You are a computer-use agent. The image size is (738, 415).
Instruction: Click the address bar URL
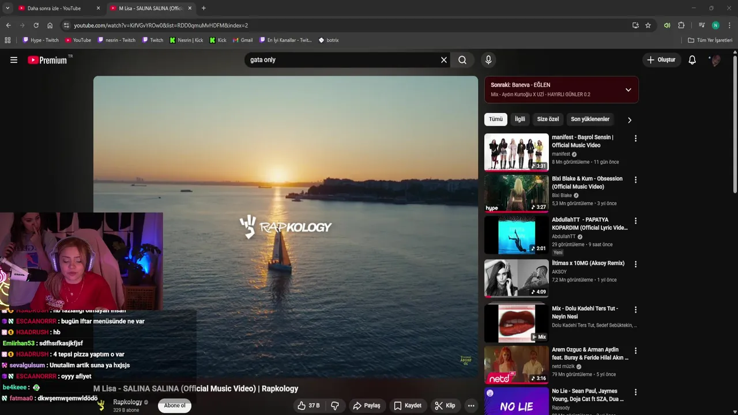pos(161,25)
